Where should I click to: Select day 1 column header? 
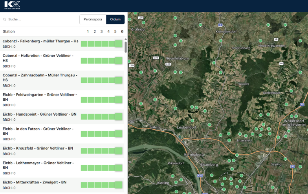[88, 31]
